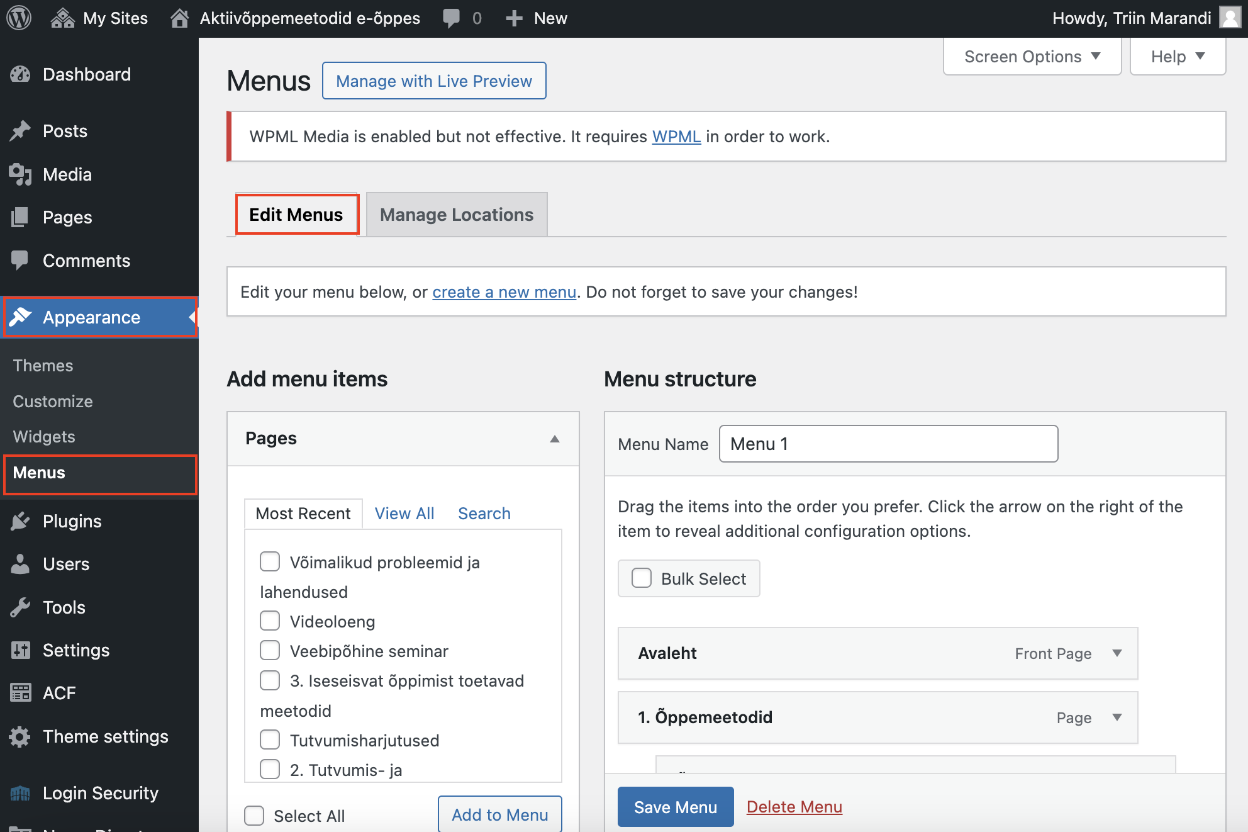Screen dimensions: 1248x832
Task: Open Tools via the wrench icon
Action: (21, 607)
